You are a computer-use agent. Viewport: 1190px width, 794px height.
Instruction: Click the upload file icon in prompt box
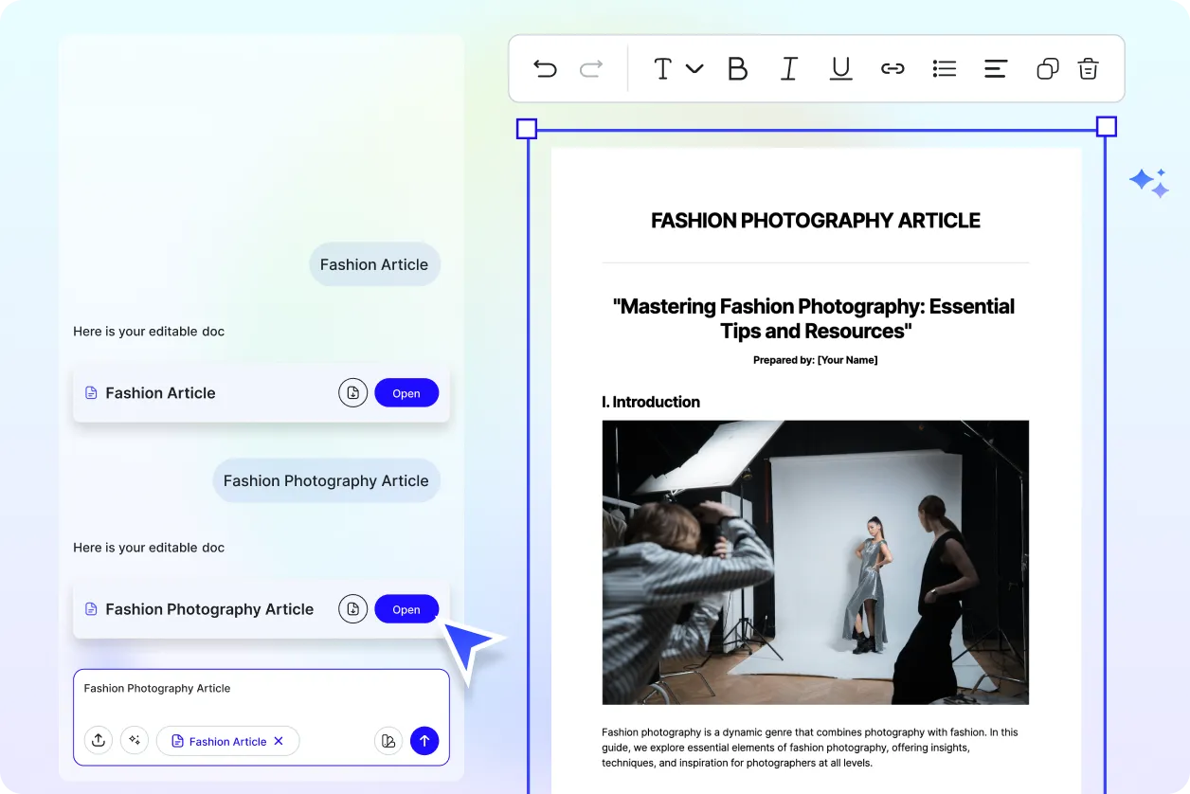click(x=99, y=741)
